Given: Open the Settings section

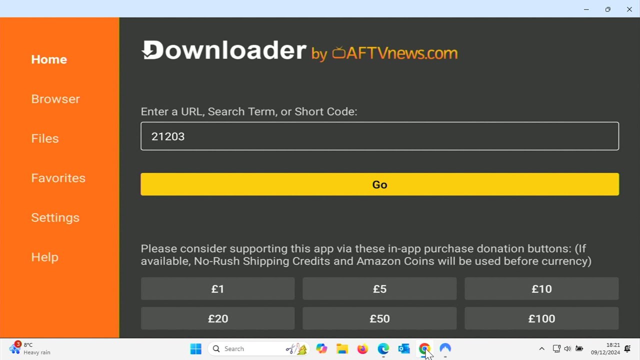Looking at the screenshot, I should (55, 217).
